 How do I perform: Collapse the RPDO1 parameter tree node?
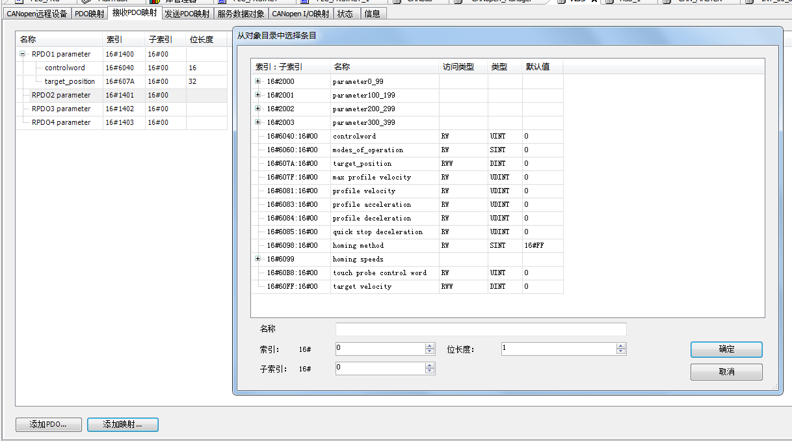23,54
